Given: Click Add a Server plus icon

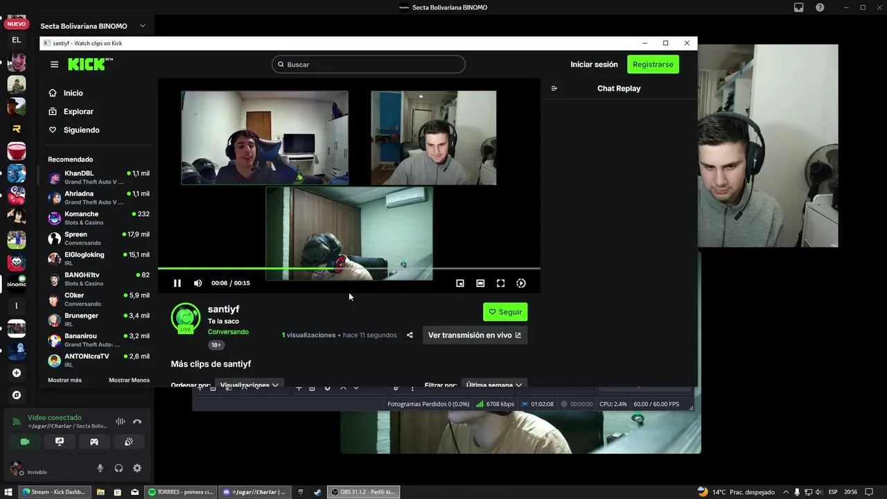Looking at the screenshot, I should tap(17, 373).
